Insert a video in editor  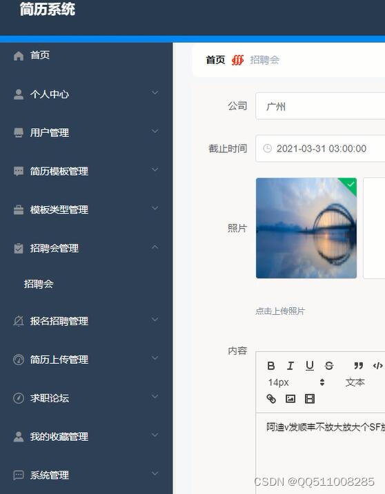(x=310, y=399)
